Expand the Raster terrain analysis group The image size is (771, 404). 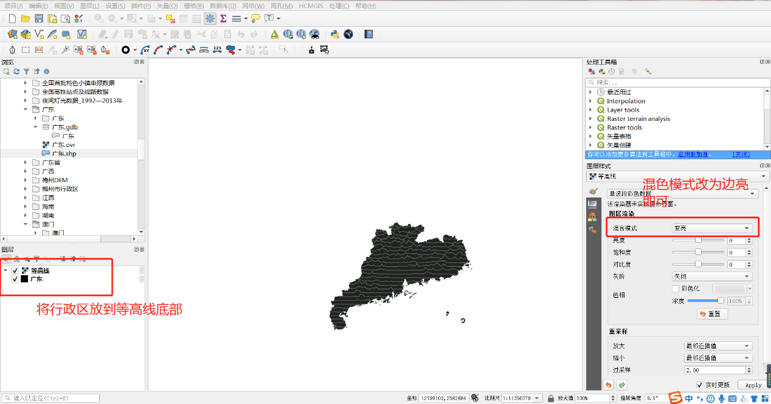(x=590, y=119)
